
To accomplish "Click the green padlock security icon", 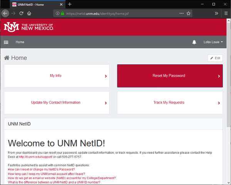I will [x=62, y=13].
